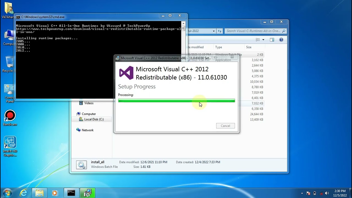Click the Setup Progress green progress bar
This screenshot has height=198, width=352.
177,101
